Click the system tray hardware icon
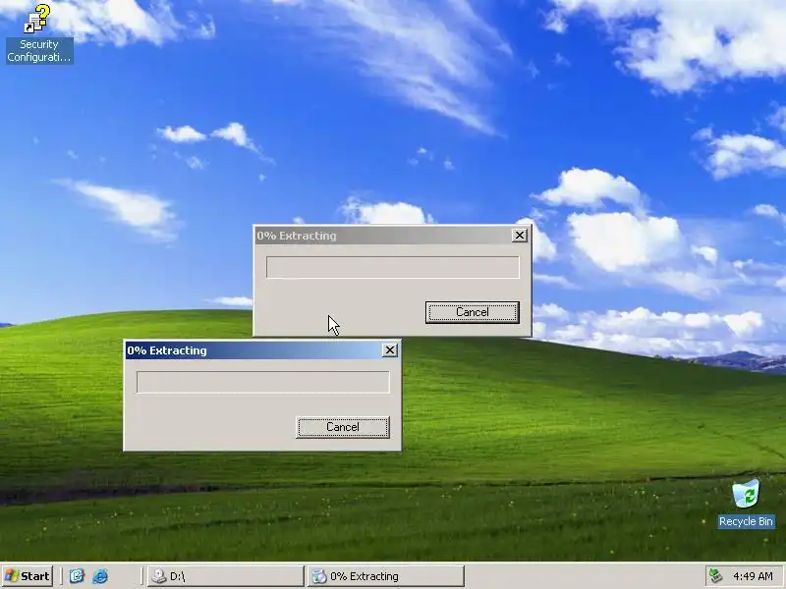 715,576
